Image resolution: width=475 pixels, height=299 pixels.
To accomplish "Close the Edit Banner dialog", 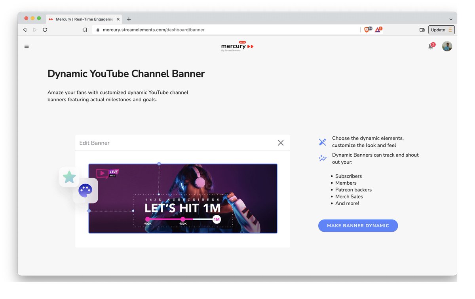I will tap(281, 143).
